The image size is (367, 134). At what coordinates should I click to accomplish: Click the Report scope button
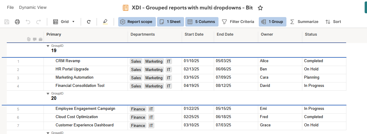136,22
